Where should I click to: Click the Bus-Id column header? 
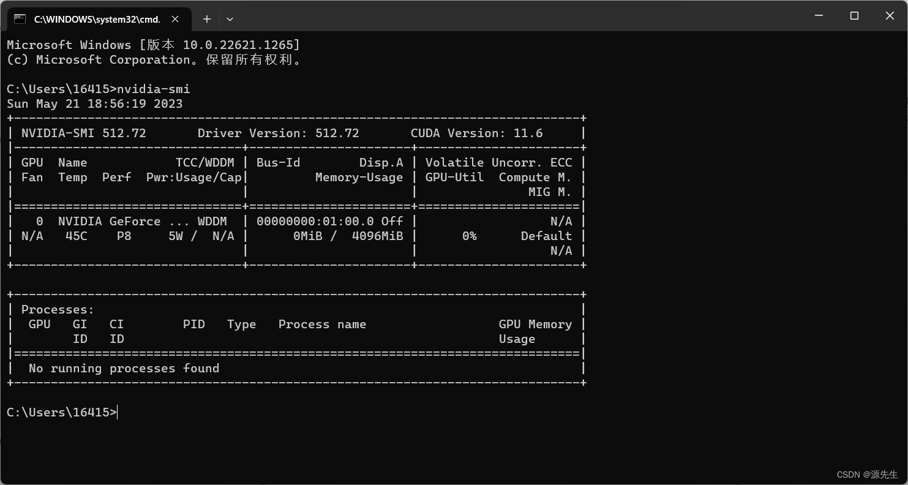[x=279, y=162]
